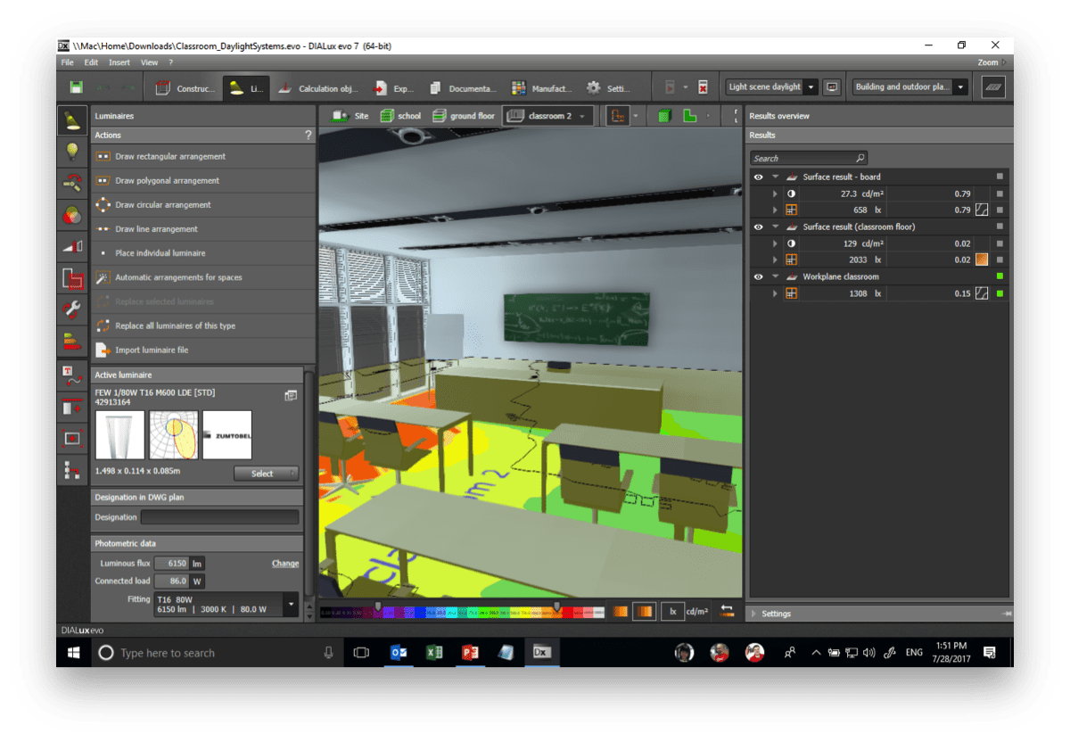1070x742 pixels.
Task: Open the Excel icon in the taskbar
Action: click(x=434, y=653)
